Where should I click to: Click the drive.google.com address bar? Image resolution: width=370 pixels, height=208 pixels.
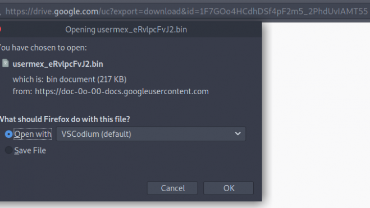coord(186,11)
